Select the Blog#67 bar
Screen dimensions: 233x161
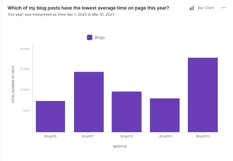point(89,102)
